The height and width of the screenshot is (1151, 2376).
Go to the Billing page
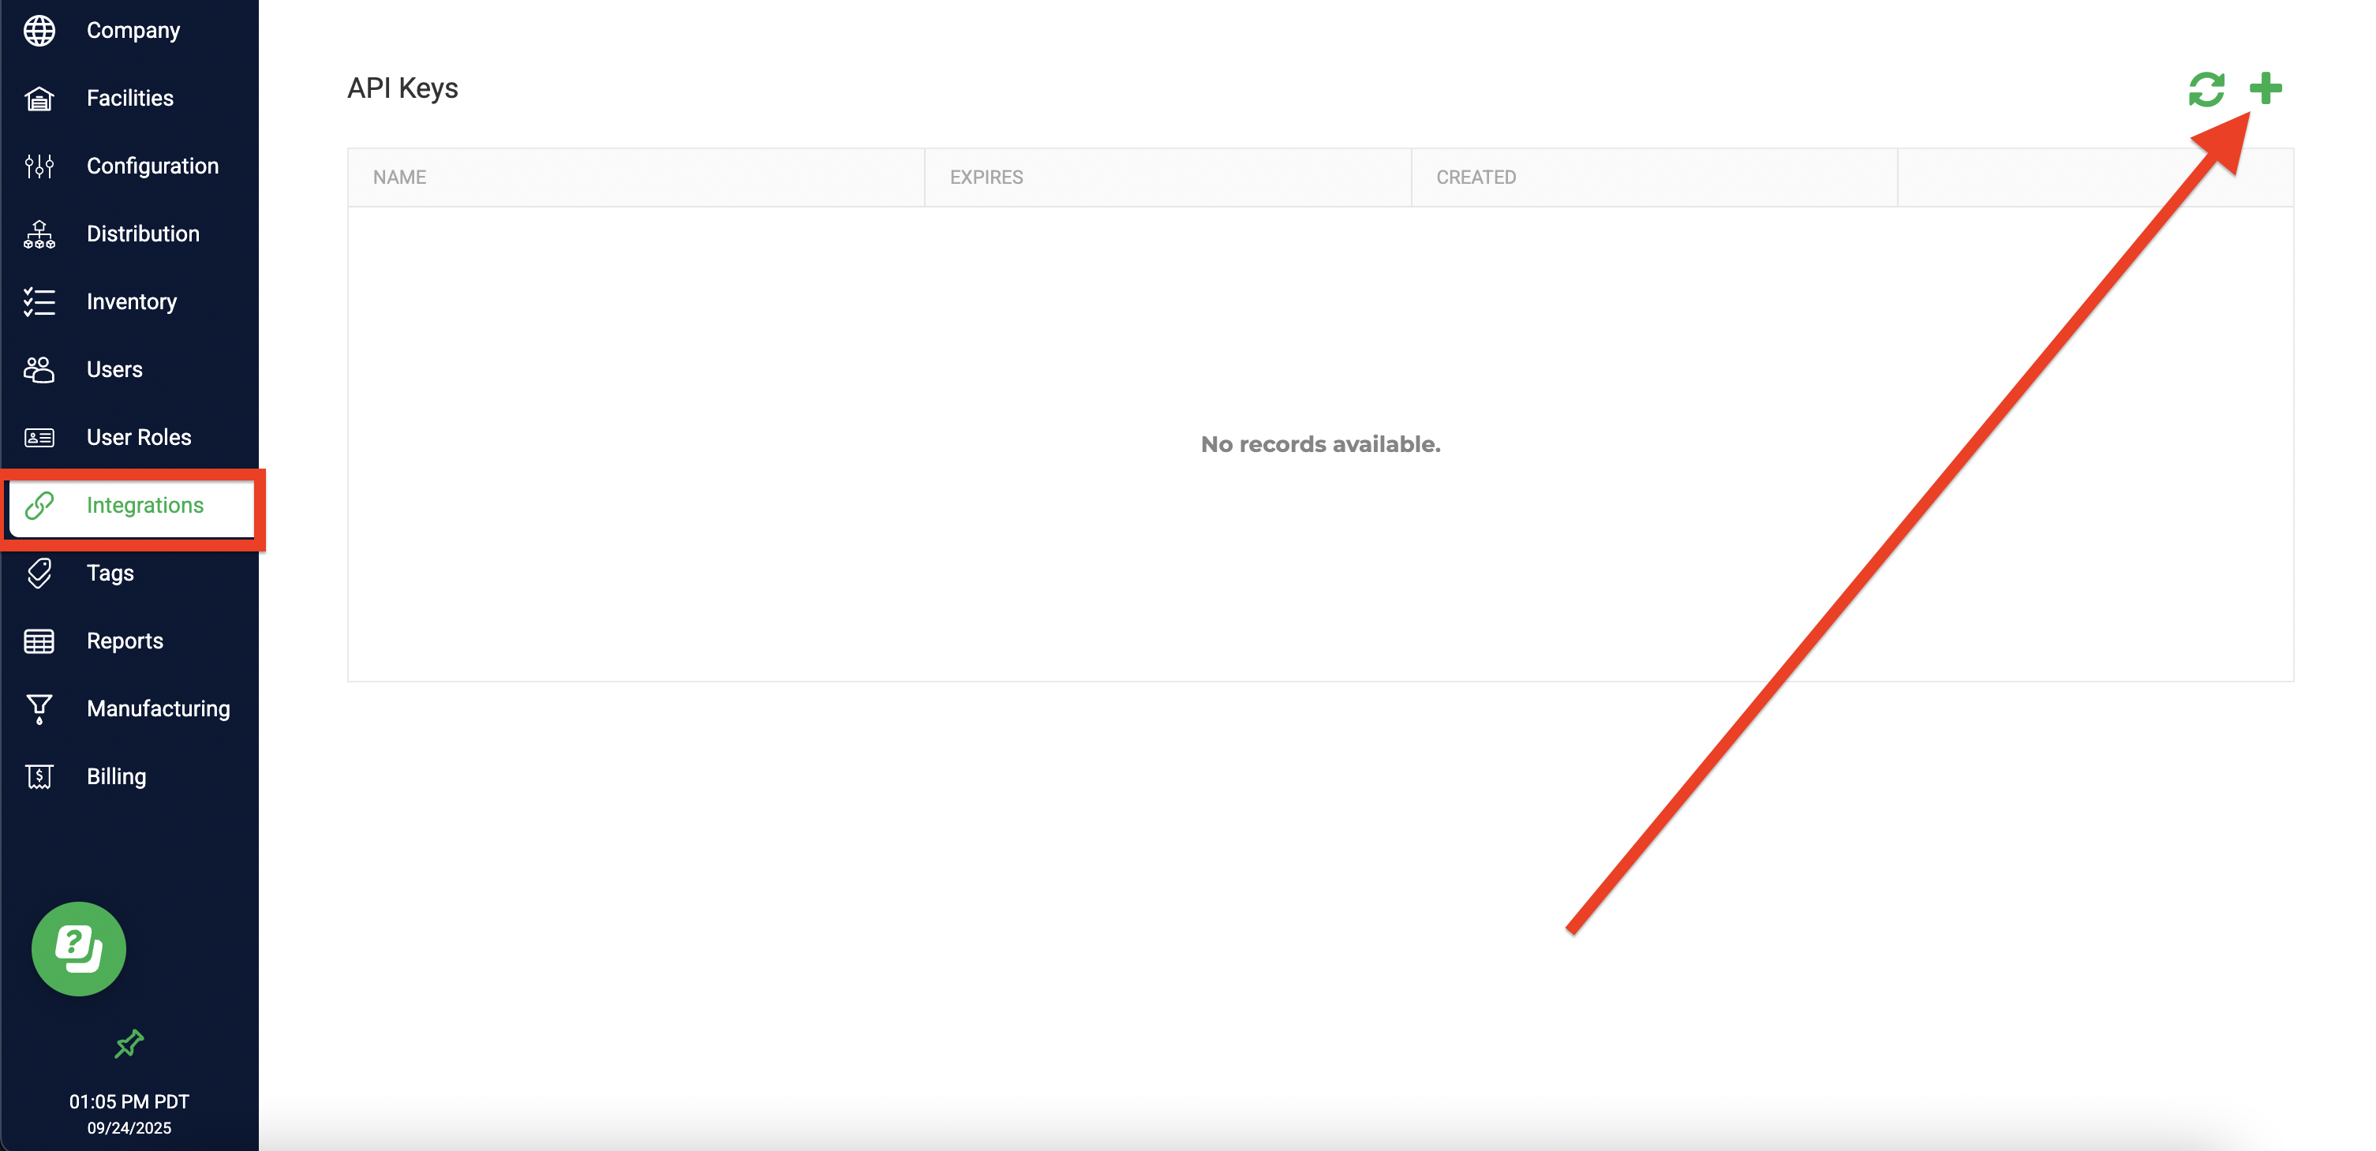point(116,776)
